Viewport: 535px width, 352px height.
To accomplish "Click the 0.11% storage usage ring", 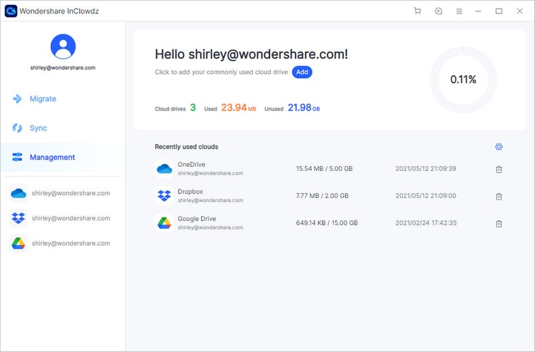I will pyautogui.click(x=463, y=80).
